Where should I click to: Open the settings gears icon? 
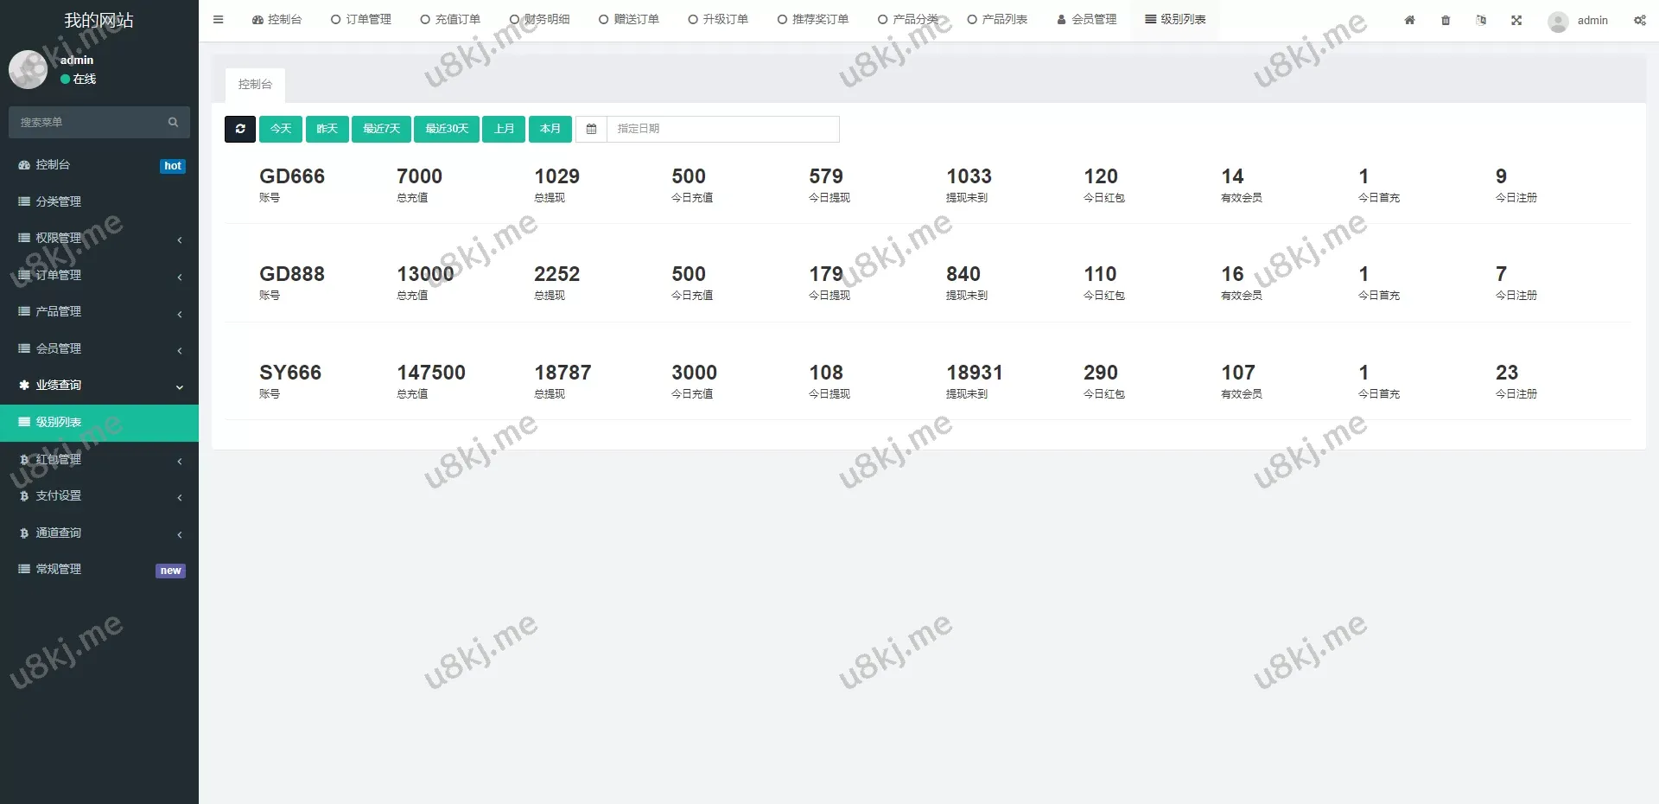tap(1639, 20)
